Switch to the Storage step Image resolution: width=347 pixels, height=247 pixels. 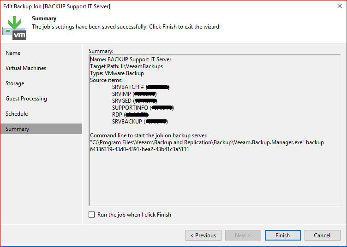coord(15,83)
